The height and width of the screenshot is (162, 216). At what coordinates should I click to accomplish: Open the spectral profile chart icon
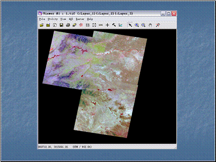[121, 25]
